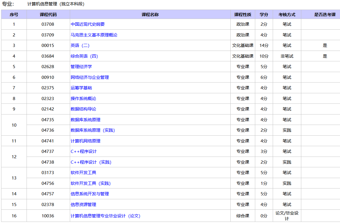
Task: Click the 课程性质 column header
Action: pyautogui.click(x=243, y=15)
